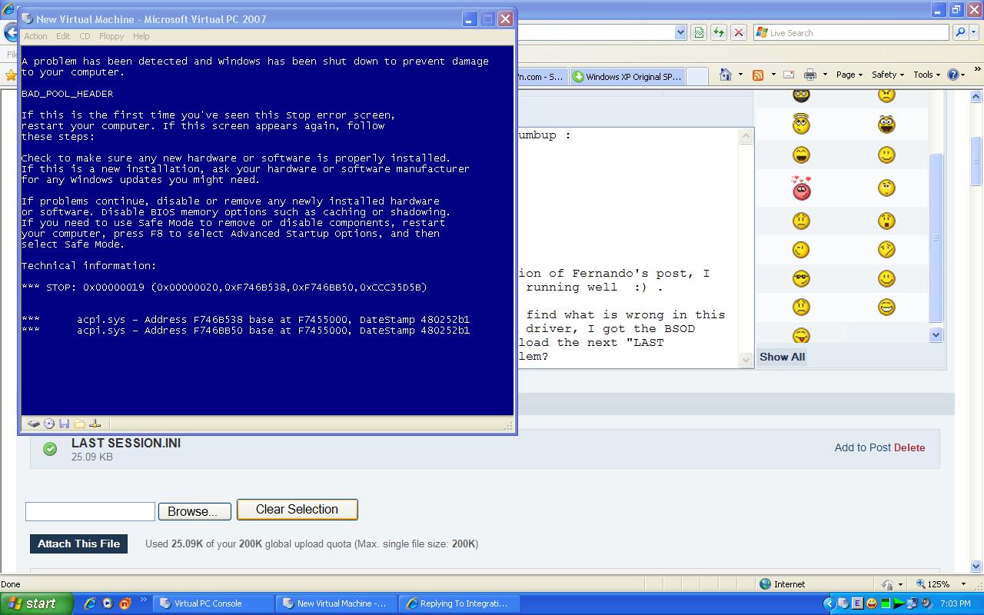Switch to Windows XP Original SP tab
This screenshot has height=615, width=984.
click(627, 76)
